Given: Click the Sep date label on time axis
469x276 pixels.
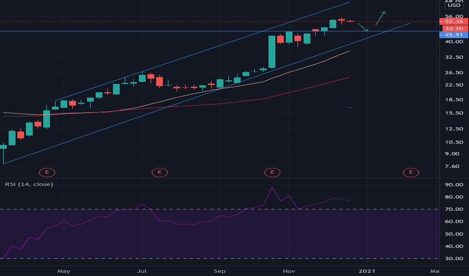Looking at the screenshot, I should coord(219,271).
